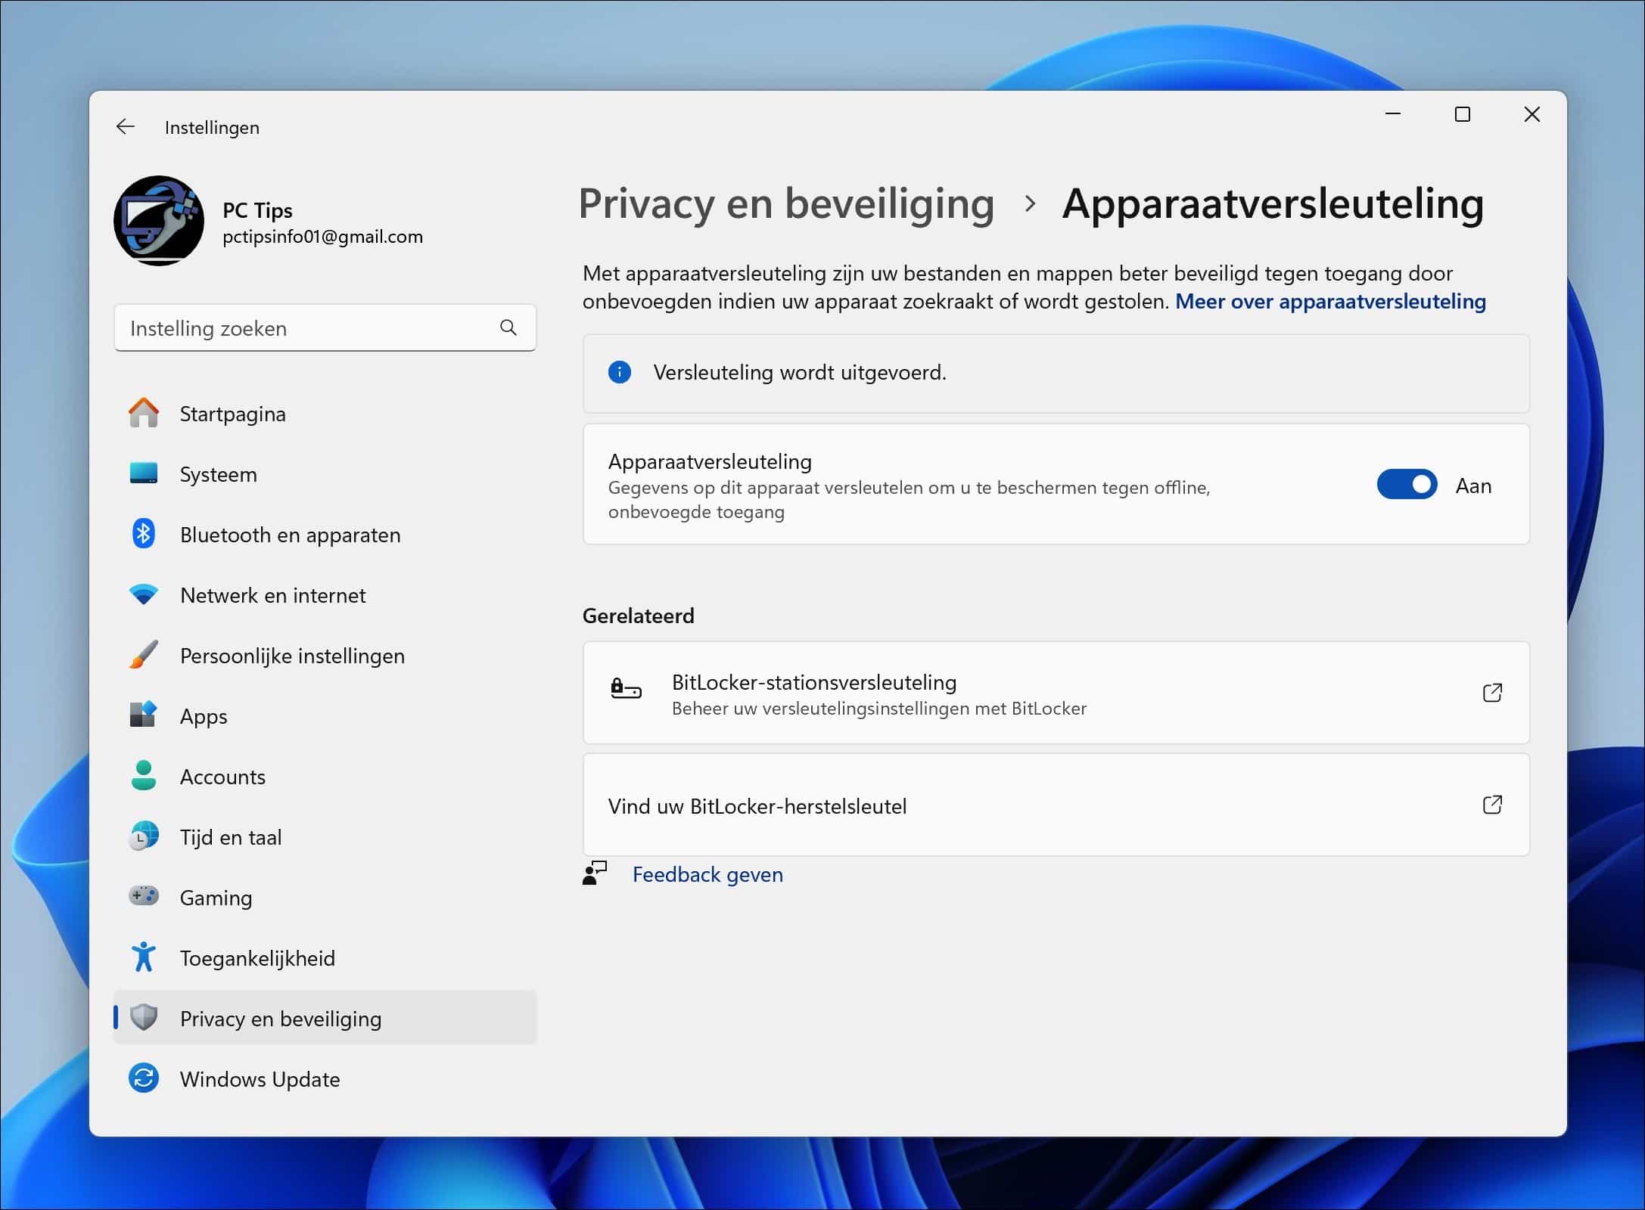Open Meer over apparaatversleuteling link
1645x1210 pixels.
pyautogui.click(x=1330, y=301)
